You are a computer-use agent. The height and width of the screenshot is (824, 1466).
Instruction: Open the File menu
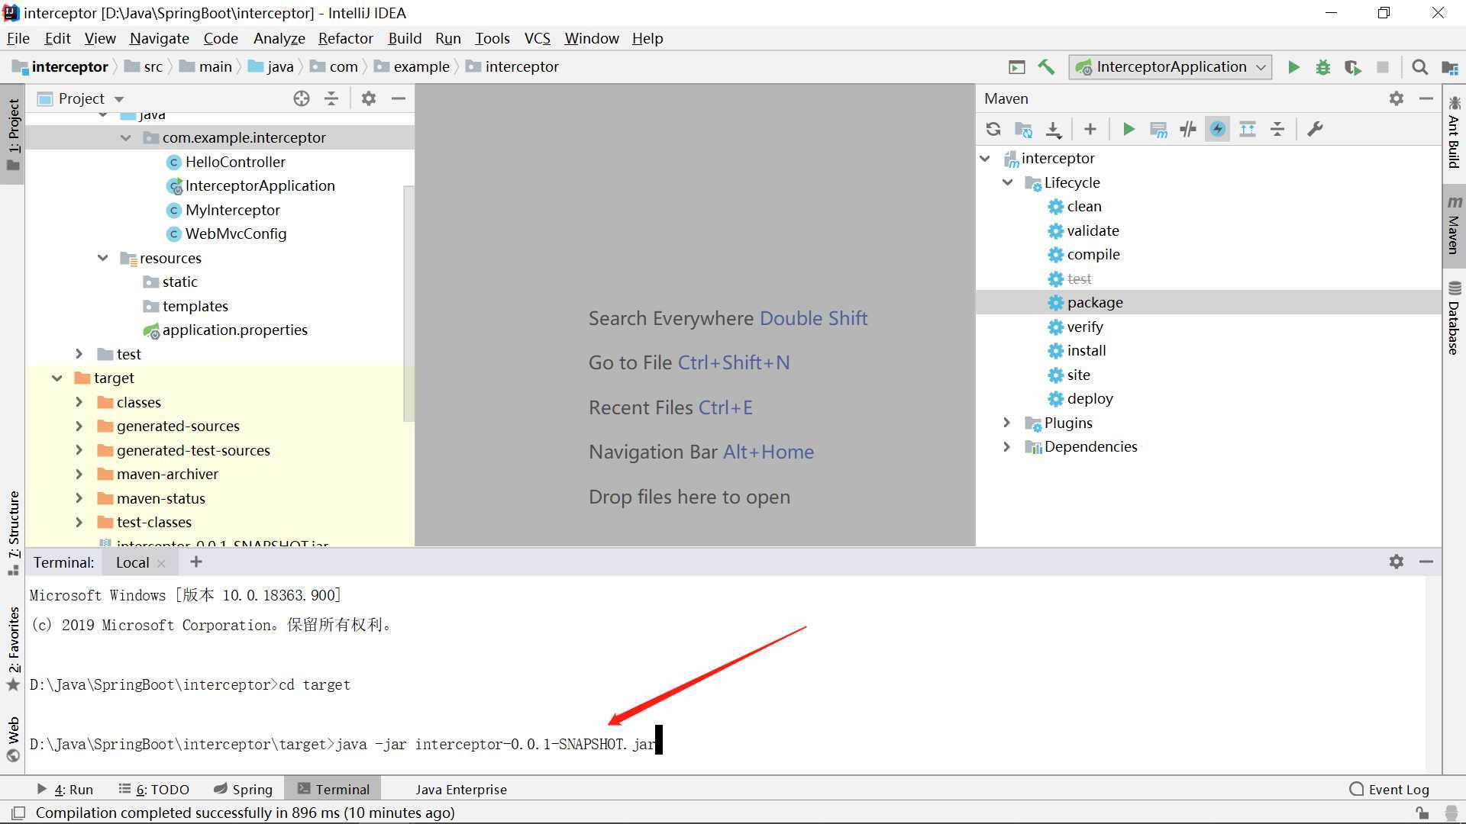(18, 38)
